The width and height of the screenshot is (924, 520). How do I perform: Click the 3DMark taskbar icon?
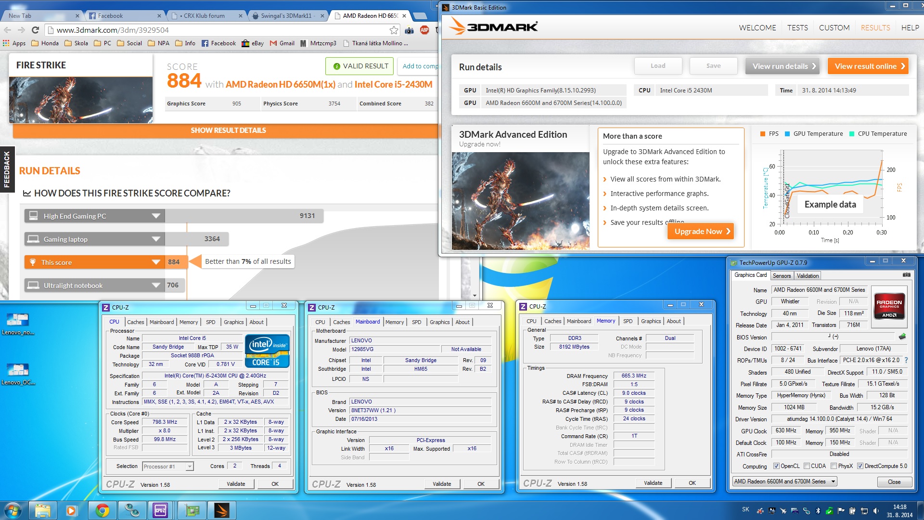tap(222, 510)
